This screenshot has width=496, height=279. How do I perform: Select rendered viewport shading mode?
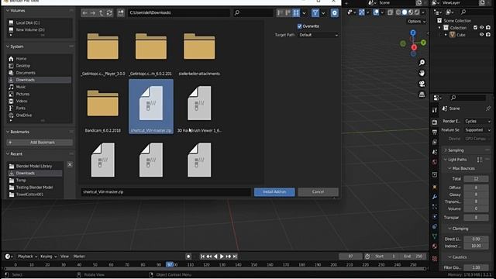[417, 12]
